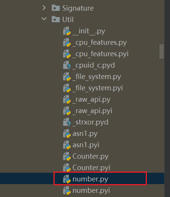Collapse the Util folder chevron
170x197 pixels.
click(44, 19)
